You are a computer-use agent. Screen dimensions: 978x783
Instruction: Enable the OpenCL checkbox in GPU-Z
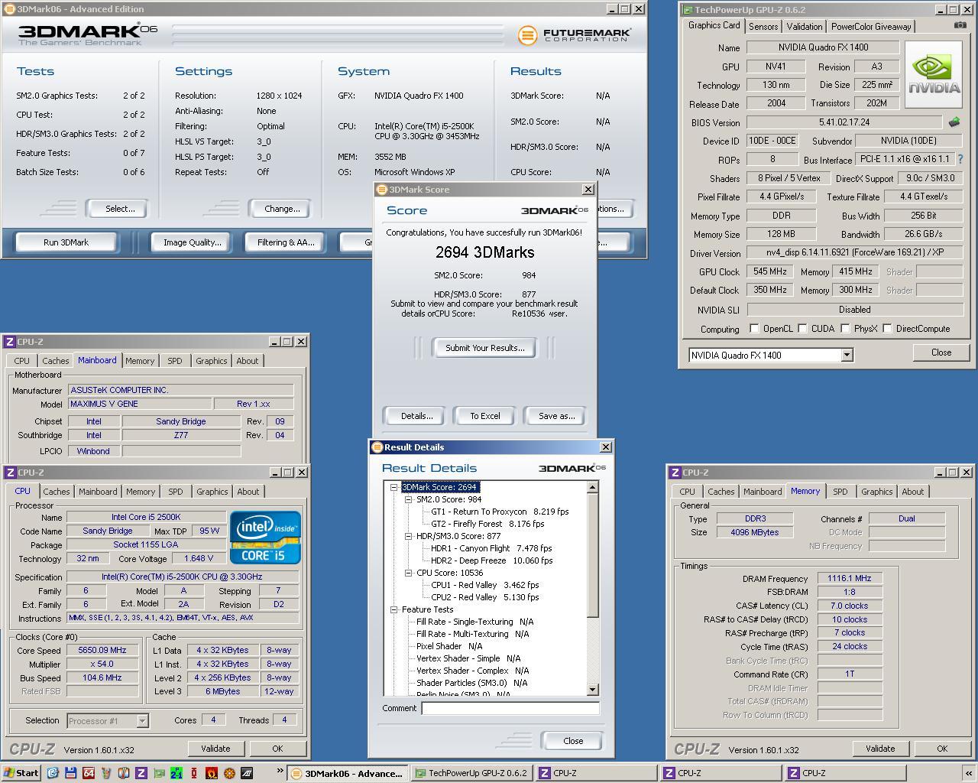click(754, 329)
